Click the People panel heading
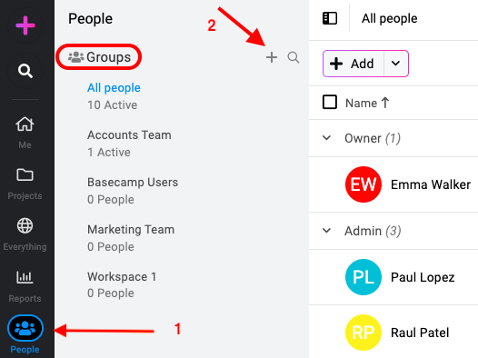 (x=90, y=18)
